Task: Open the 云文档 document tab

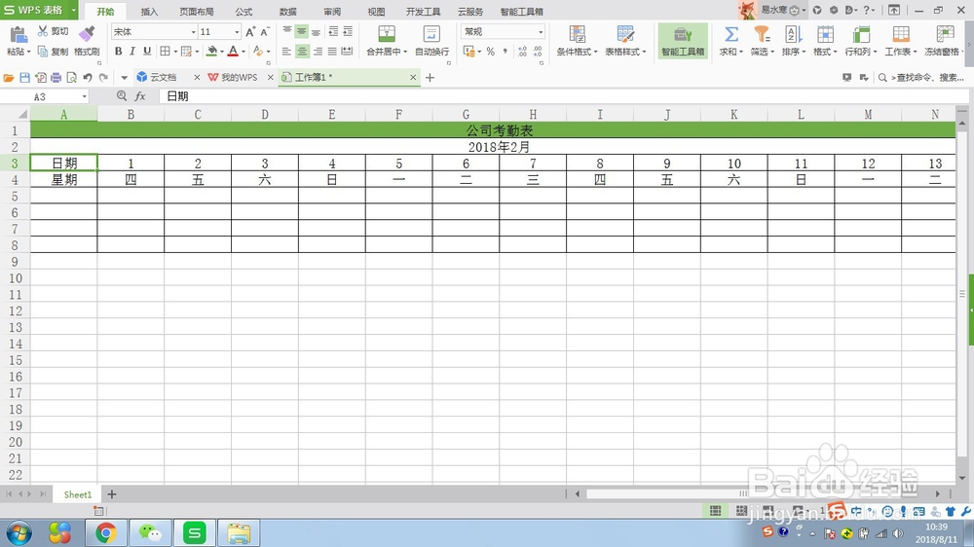Action: click(163, 78)
